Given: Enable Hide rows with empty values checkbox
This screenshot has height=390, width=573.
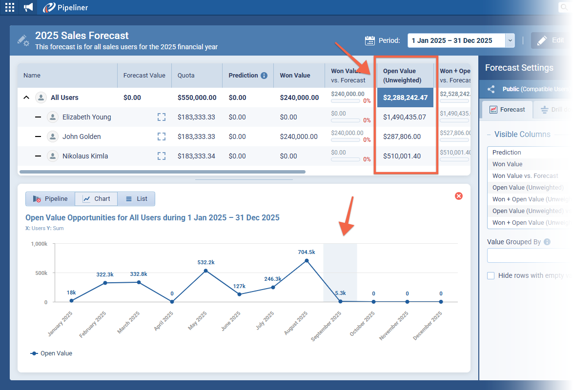Looking at the screenshot, I should click(x=491, y=276).
